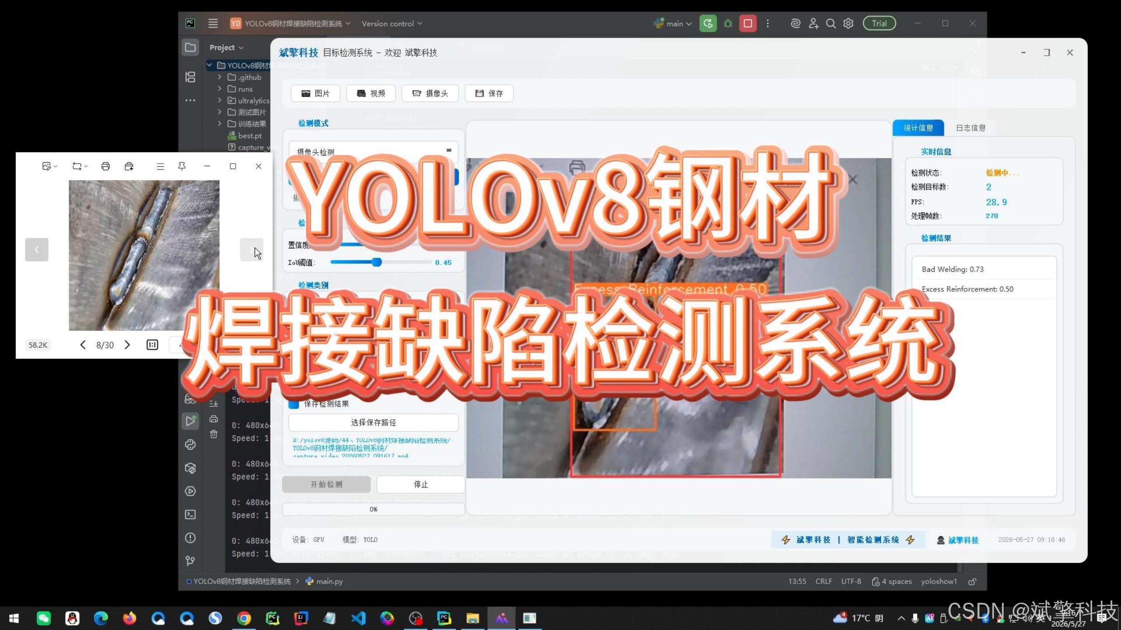Expand the .github folder in project tree

point(219,77)
